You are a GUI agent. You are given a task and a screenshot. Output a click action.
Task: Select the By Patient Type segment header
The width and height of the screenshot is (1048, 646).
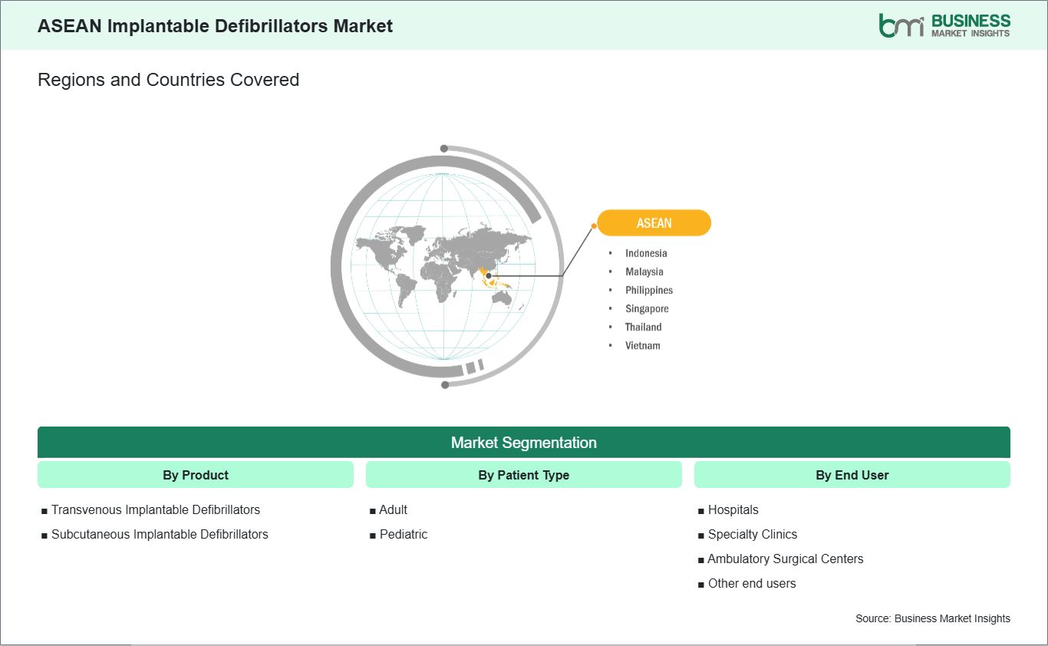point(524,475)
